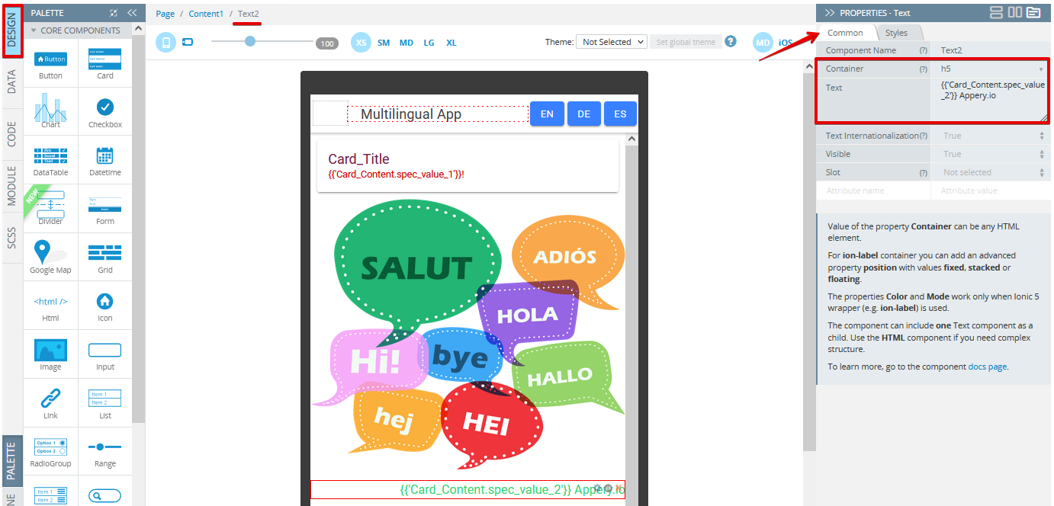Image resolution: width=1054 pixels, height=506 pixels.
Task: Open the DATA side tab
Action: [11, 82]
